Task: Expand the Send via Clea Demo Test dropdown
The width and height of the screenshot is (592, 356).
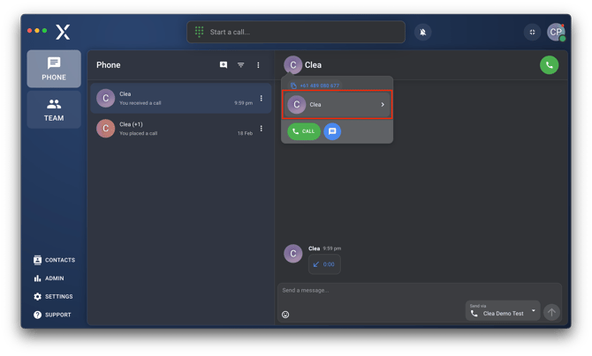Action: click(534, 311)
